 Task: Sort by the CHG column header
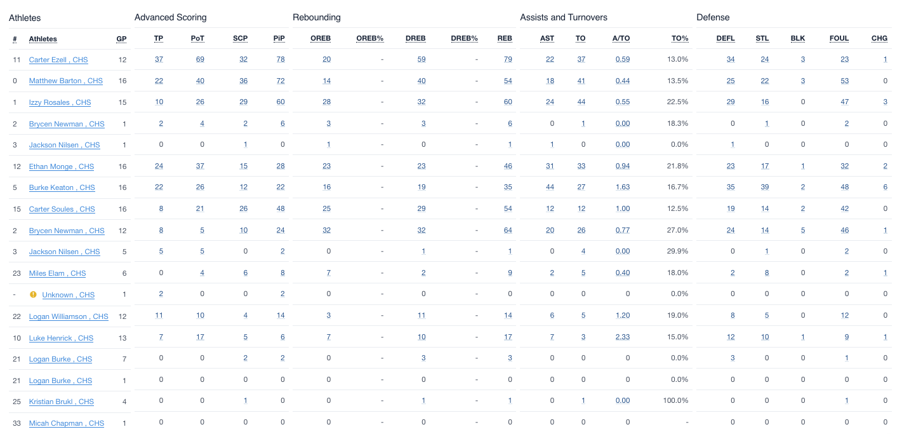(879, 38)
